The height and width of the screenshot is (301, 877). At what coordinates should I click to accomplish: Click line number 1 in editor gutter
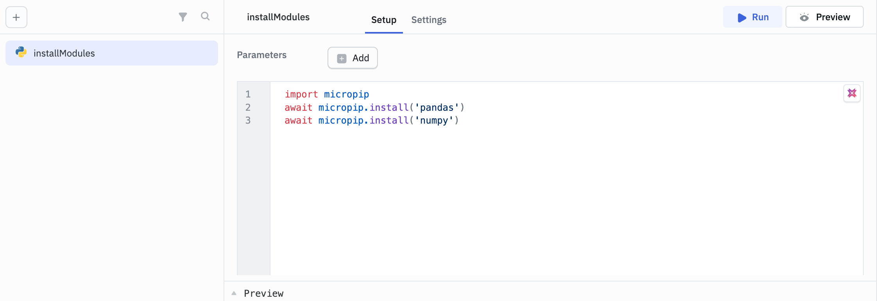(x=248, y=94)
